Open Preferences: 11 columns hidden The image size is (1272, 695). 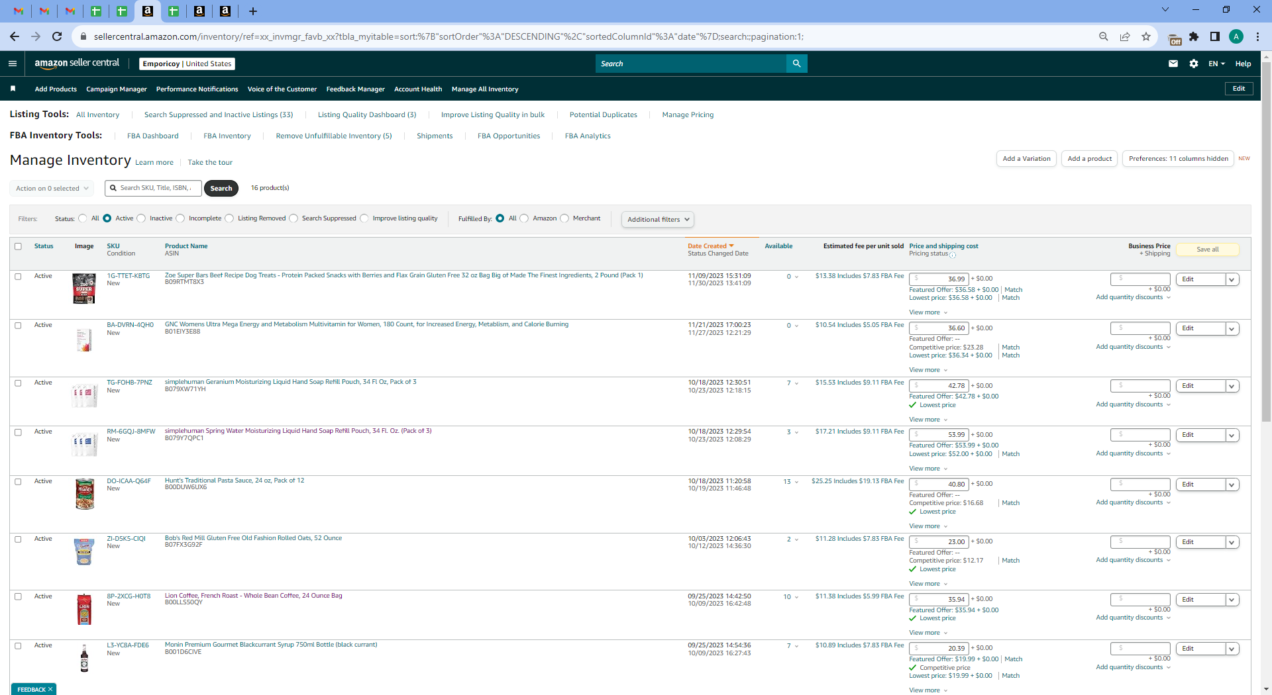[x=1178, y=159]
